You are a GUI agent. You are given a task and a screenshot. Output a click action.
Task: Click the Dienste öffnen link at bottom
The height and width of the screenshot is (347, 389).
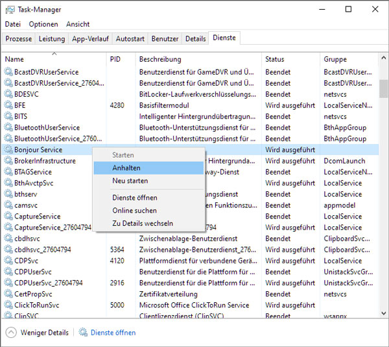113,333
